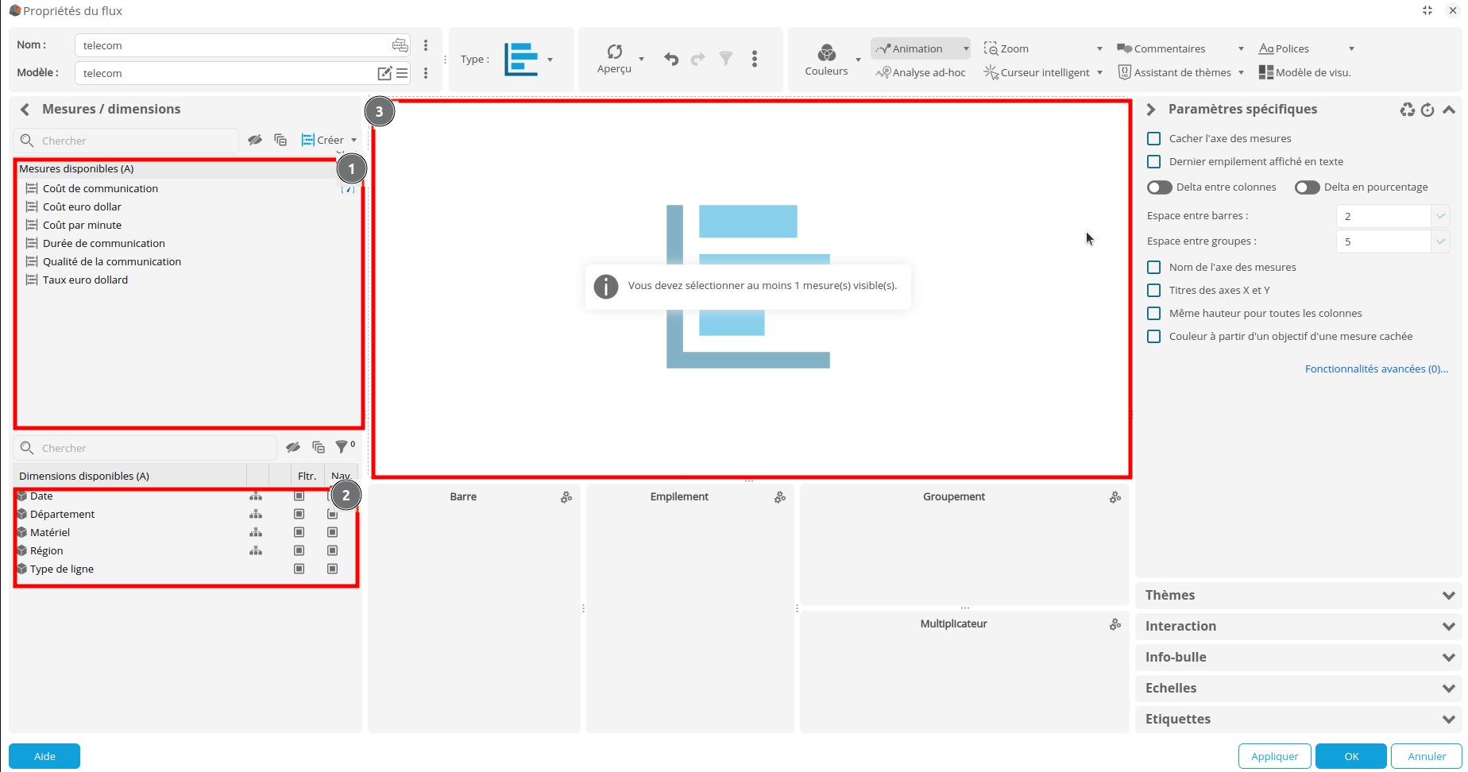Click the Analyse ad-hoc tool
Image resolution: width=1468 pixels, height=772 pixels.
click(x=921, y=72)
